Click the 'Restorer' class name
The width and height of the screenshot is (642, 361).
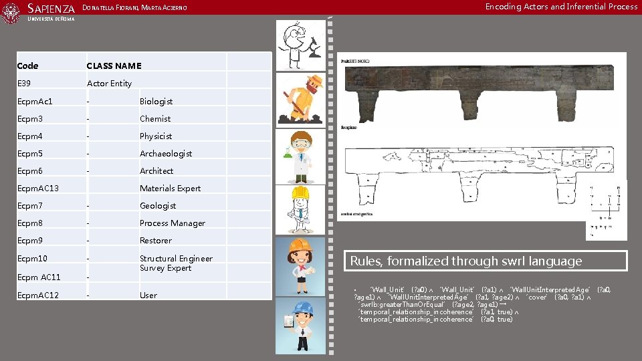coord(156,240)
